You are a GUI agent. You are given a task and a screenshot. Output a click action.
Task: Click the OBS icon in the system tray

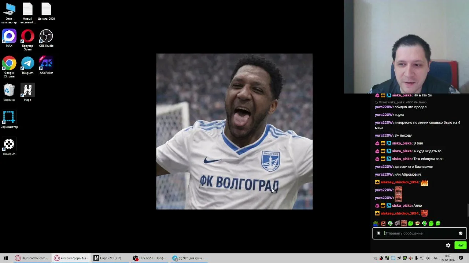click(x=381, y=258)
